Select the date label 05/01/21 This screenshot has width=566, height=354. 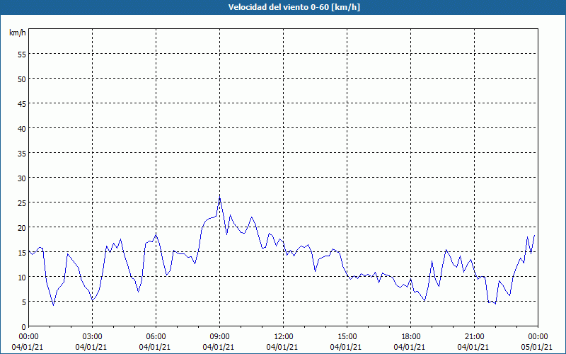point(537,347)
